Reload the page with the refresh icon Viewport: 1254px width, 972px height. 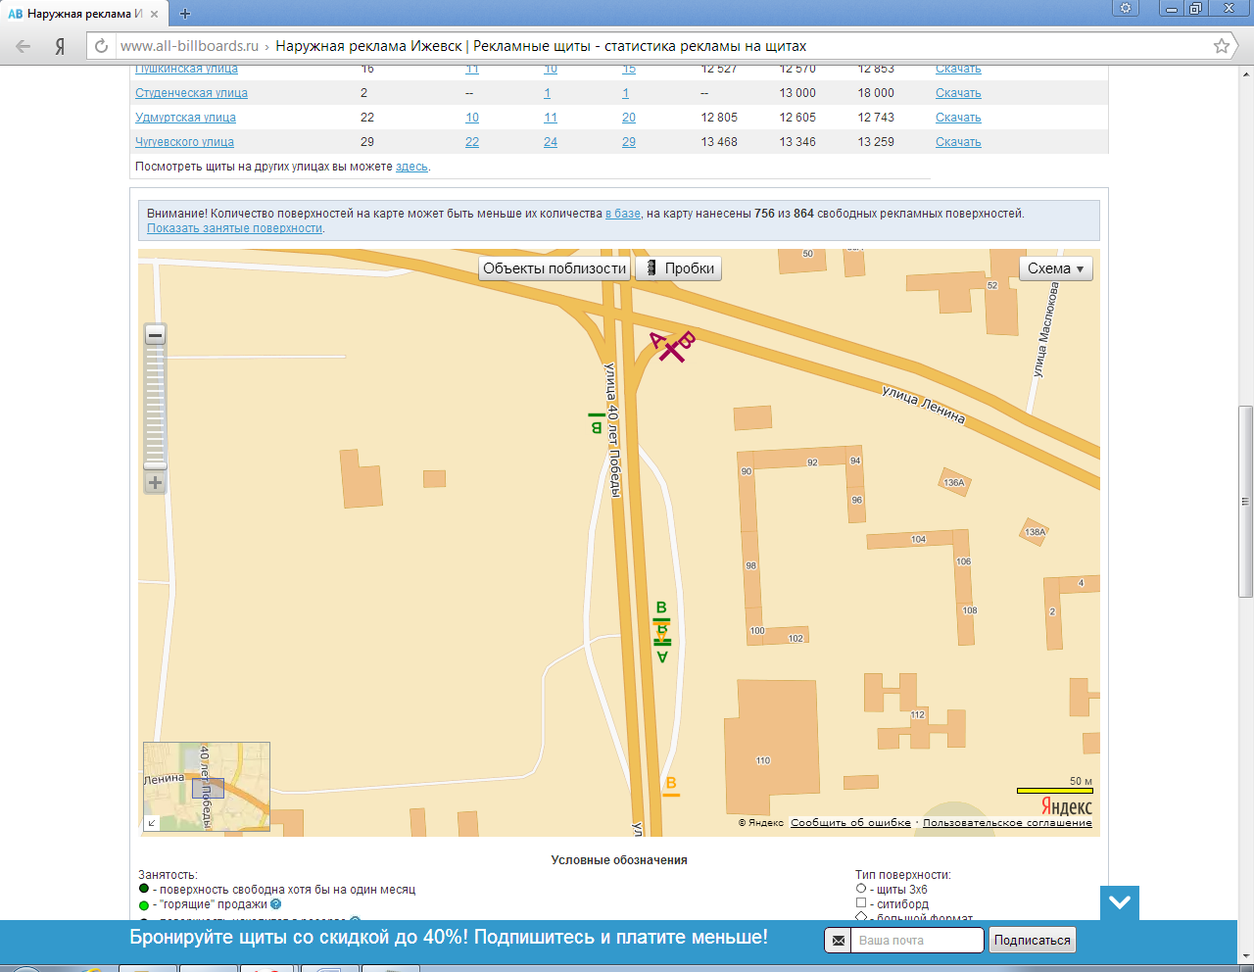pyautogui.click(x=102, y=46)
